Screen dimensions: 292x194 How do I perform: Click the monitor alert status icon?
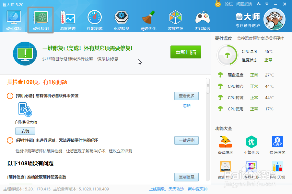click(x=25, y=53)
